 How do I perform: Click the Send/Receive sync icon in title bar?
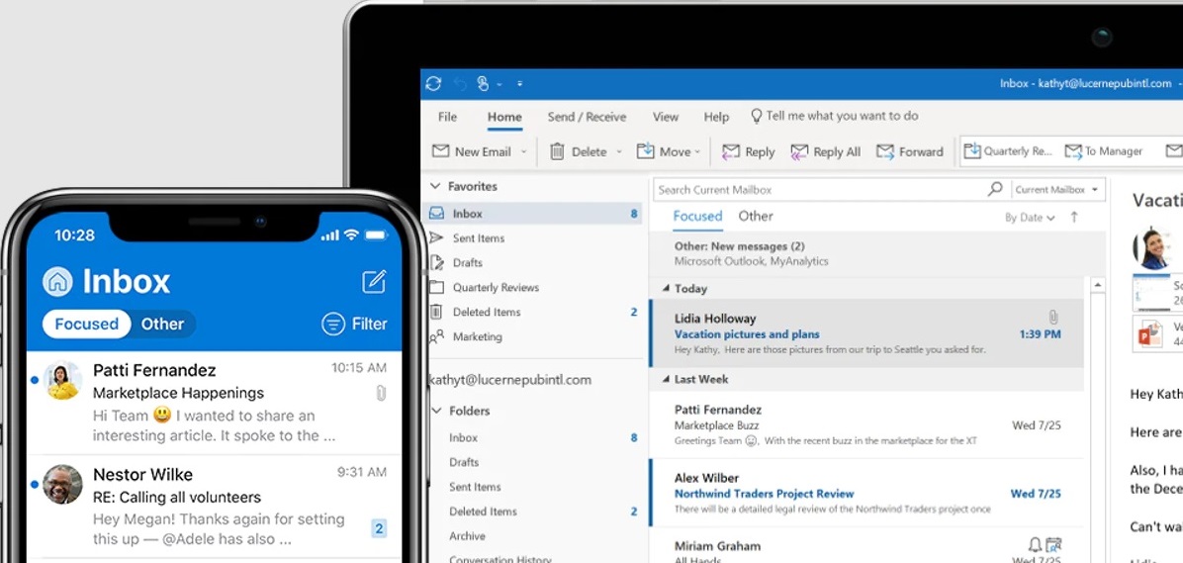tap(433, 84)
